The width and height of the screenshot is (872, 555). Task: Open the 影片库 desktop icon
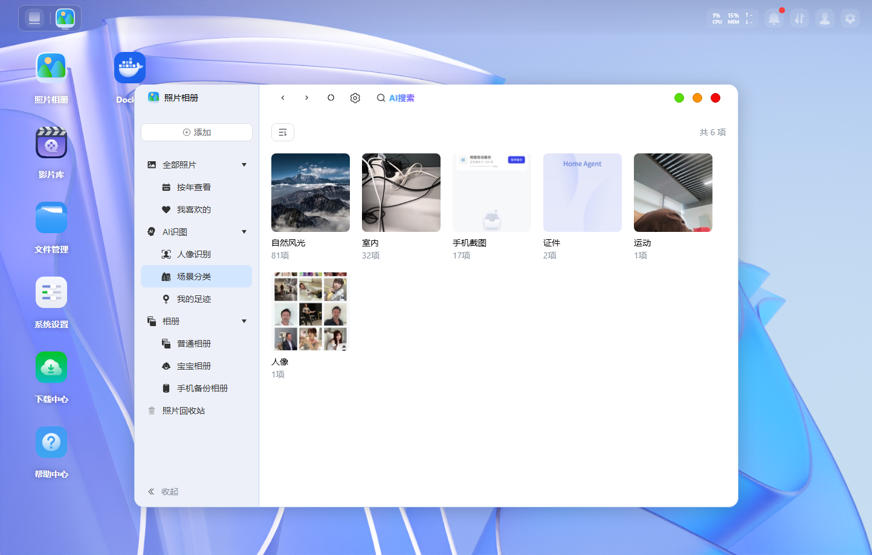51,143
